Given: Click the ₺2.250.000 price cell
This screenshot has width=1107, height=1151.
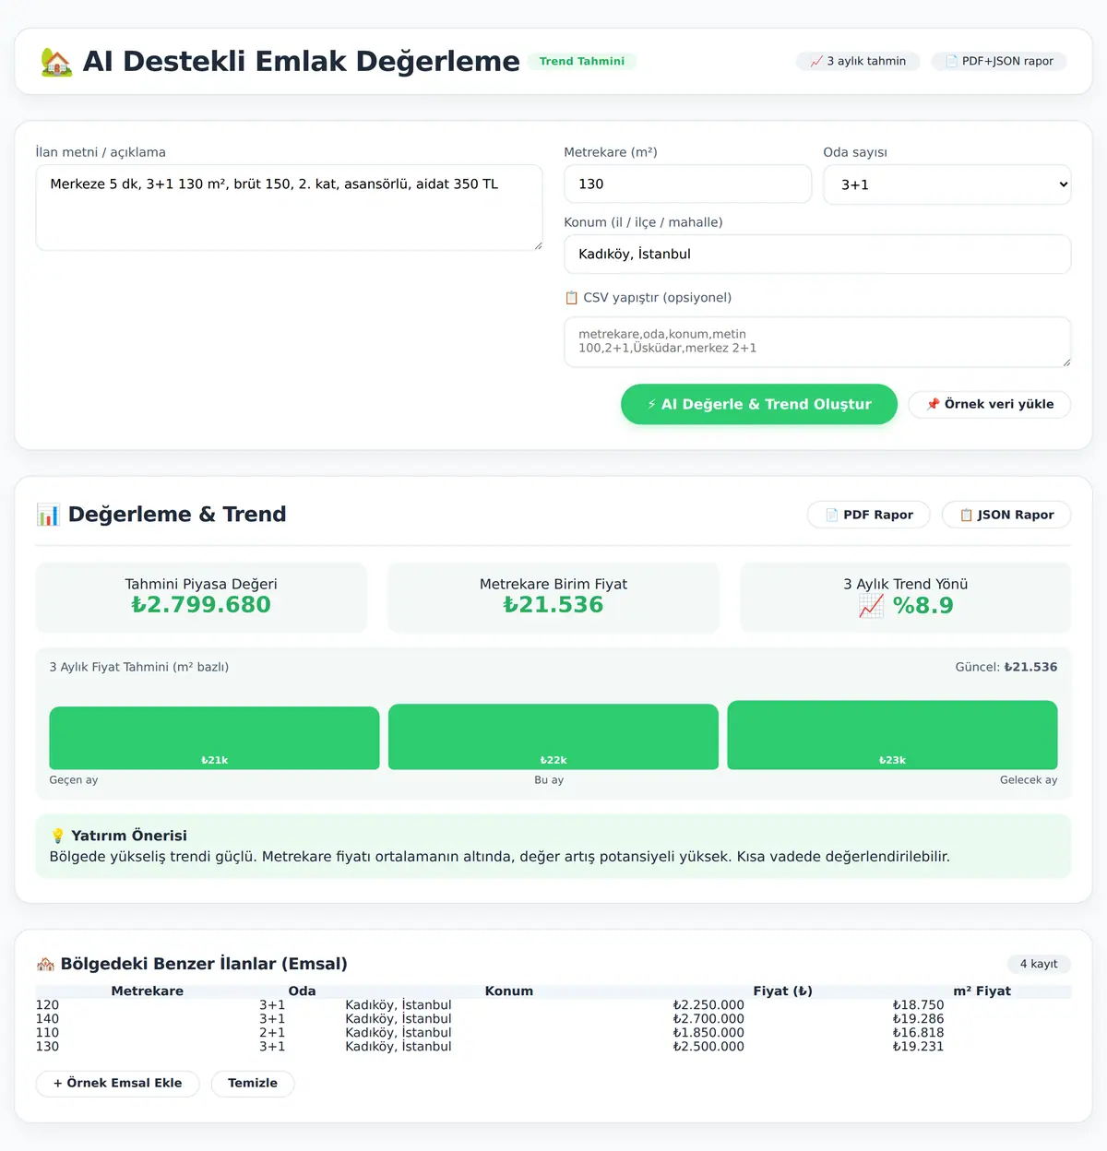Looking at the screenshot, I should 708,1005.
